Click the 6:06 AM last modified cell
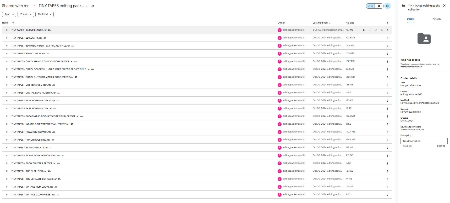Viewport: 450px width, 203px height. pyautogui.click(x=328, y=30)
